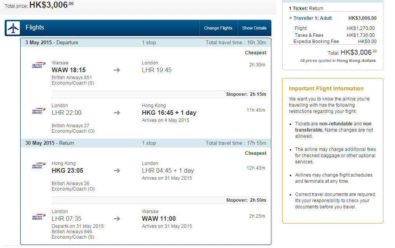The width and height of the screenshot is (395, 248).
Task: Click the Cheapest label on return flight
Action: pos(255,153)
